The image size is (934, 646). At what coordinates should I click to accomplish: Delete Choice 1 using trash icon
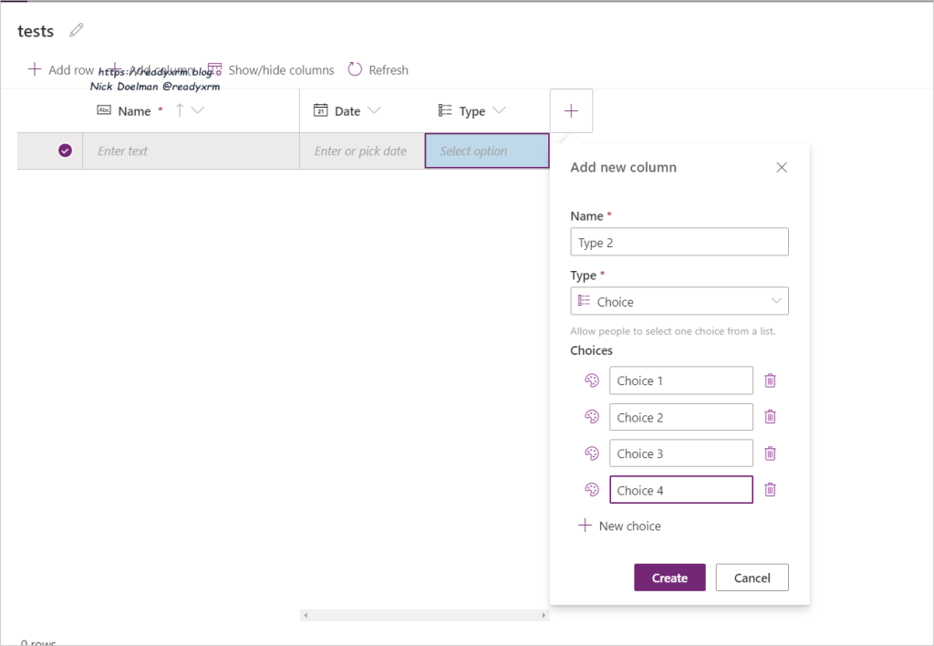click(x=770, y=380)
